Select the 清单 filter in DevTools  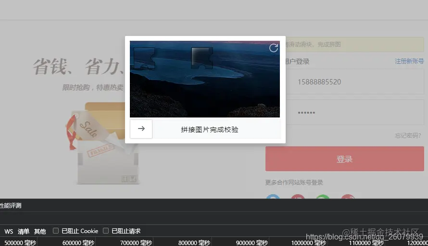tap(24, 231)
